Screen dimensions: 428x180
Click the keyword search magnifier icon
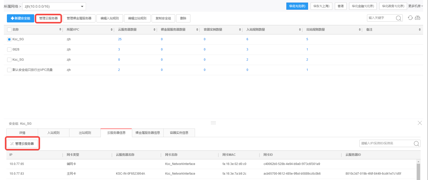tap(398, 18)
